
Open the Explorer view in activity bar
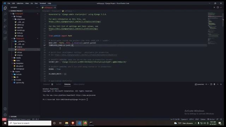5,8
